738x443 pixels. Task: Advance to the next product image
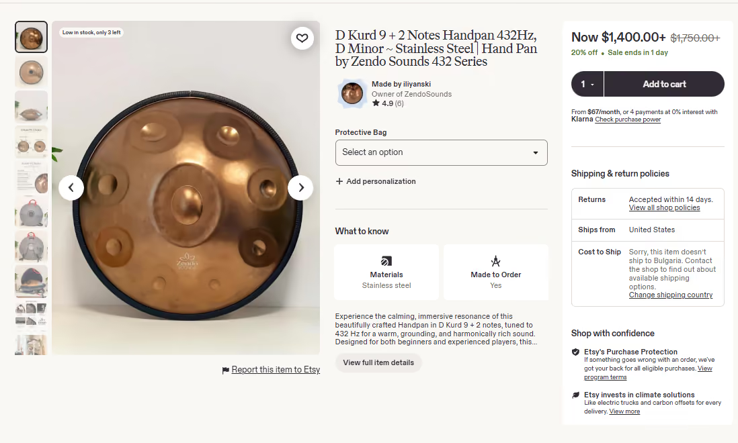point(300,188)
